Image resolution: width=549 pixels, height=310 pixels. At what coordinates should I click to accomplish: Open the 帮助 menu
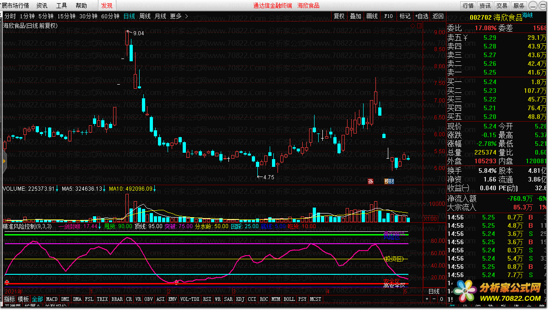pos(81,5)
